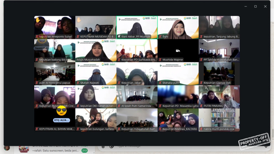
Task: Click the 'PUTRI PINRANG' name label
Action: (x=213, y=106)
